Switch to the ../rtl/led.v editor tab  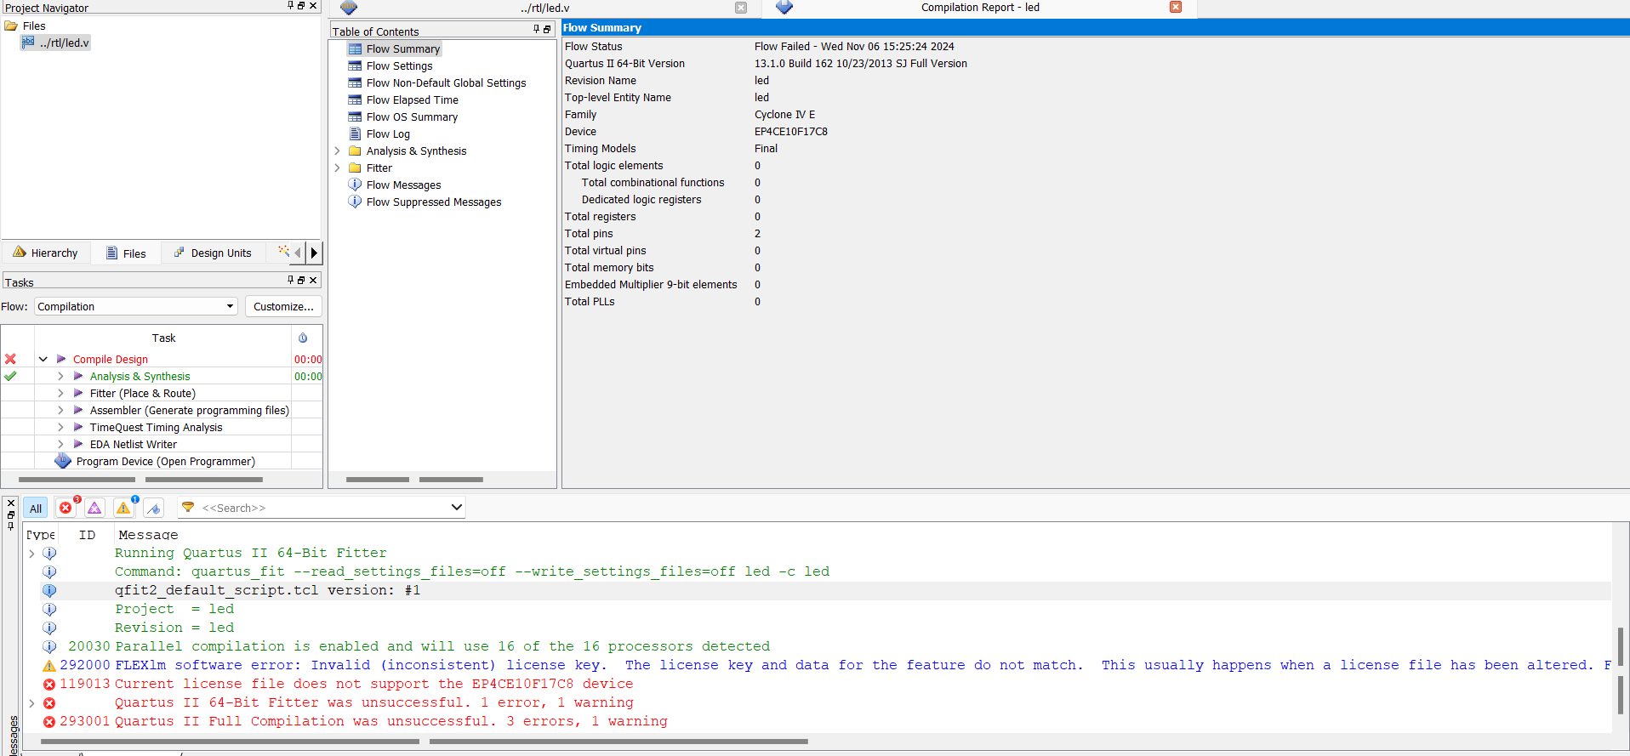coord(544,8)
